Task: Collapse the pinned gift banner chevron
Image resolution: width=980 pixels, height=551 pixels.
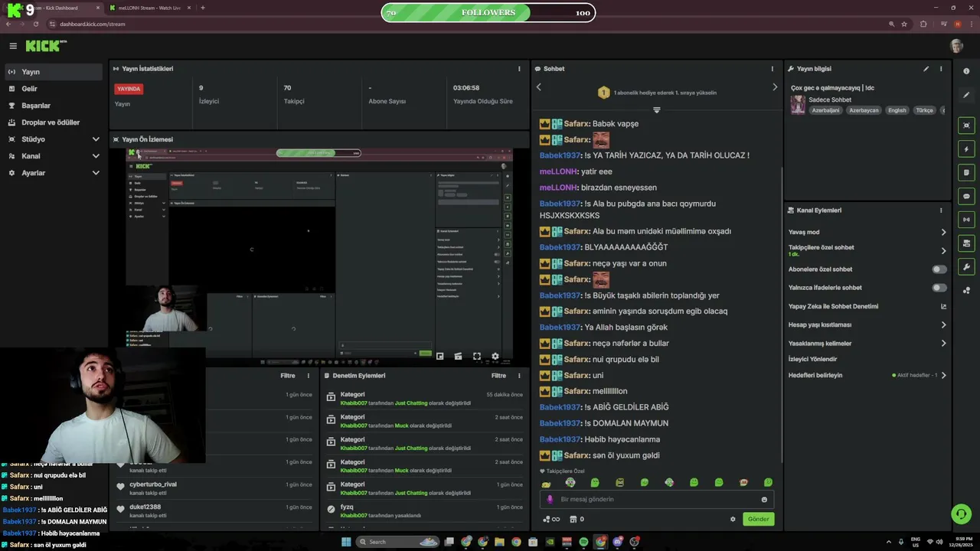Action: [656, 110]
